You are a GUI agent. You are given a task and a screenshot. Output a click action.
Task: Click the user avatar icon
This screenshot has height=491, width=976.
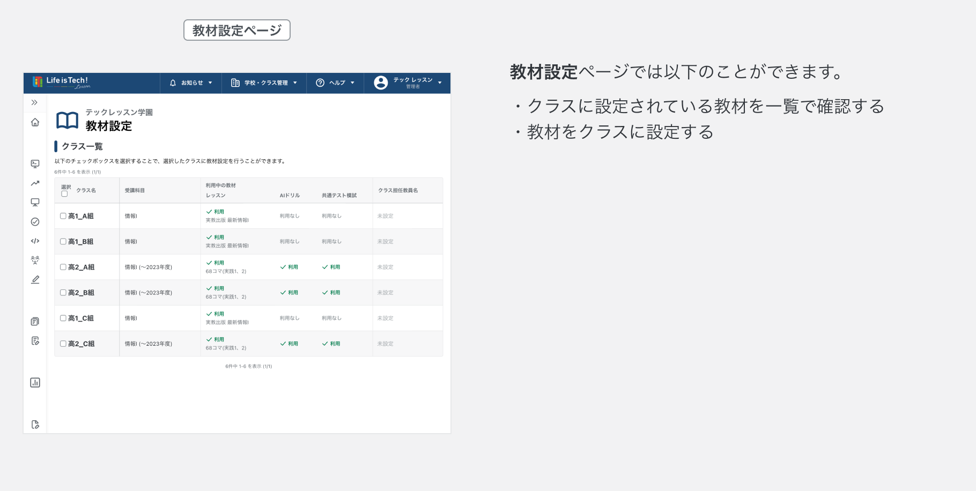(x=381, y=83)
